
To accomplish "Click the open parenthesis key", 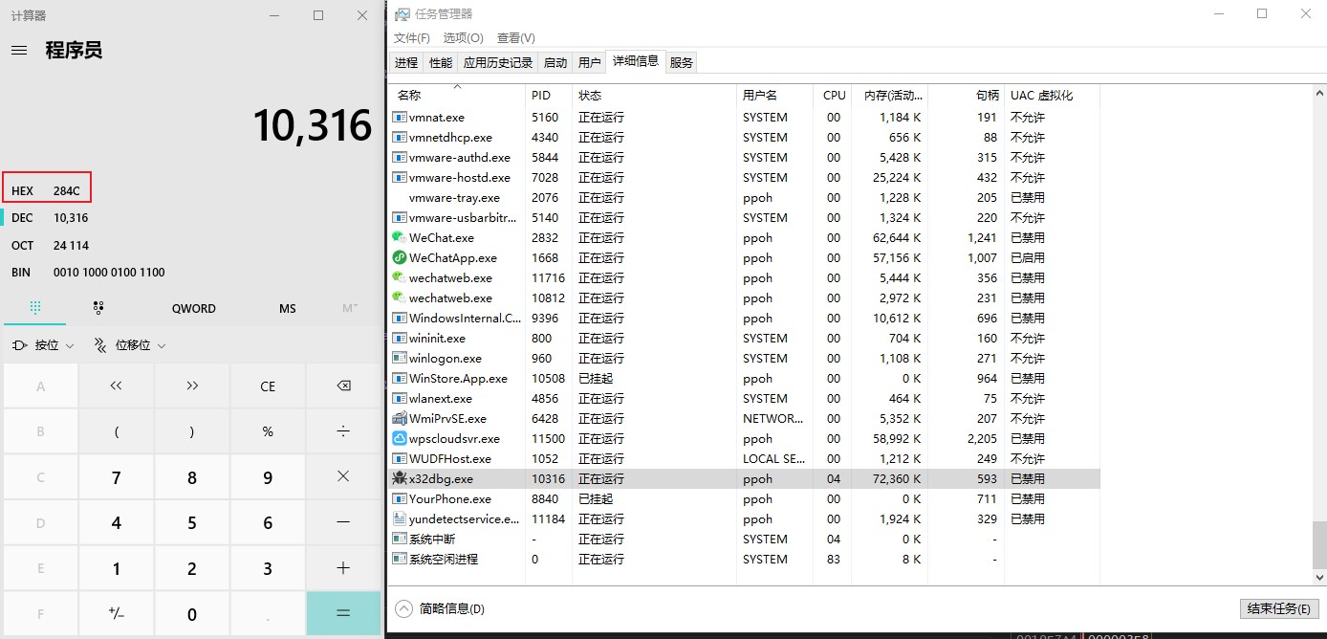I will tap(116, 431).
